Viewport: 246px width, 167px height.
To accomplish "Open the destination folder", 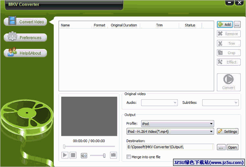I will (232, 147).
